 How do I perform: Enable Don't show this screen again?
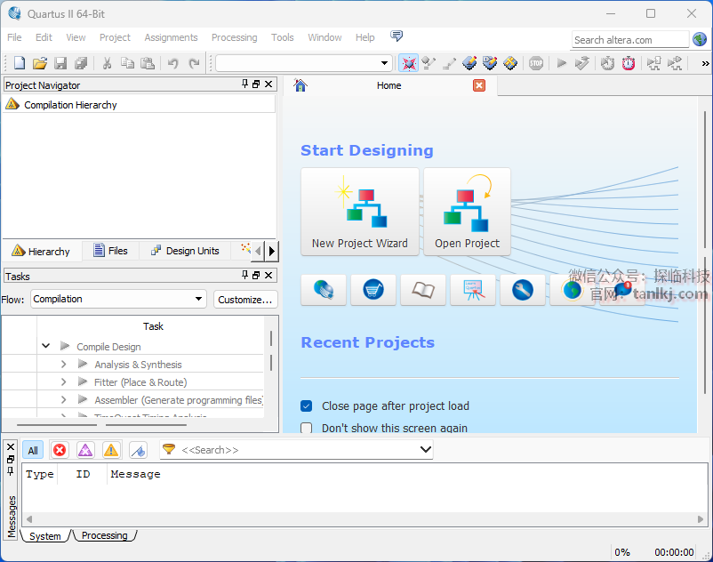307,428
